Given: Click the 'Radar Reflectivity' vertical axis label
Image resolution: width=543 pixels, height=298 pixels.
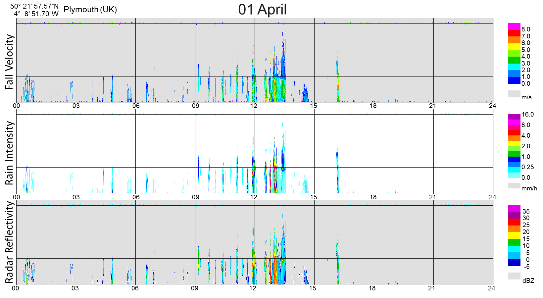Looking at the screenshot, I should [9, 242].
